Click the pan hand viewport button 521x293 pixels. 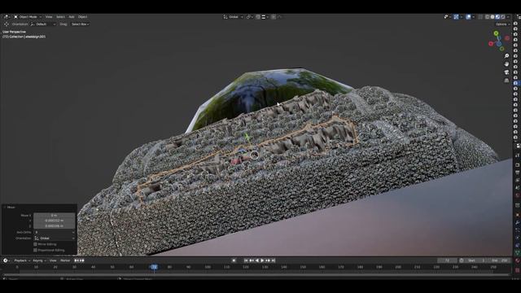coord(506,63)
